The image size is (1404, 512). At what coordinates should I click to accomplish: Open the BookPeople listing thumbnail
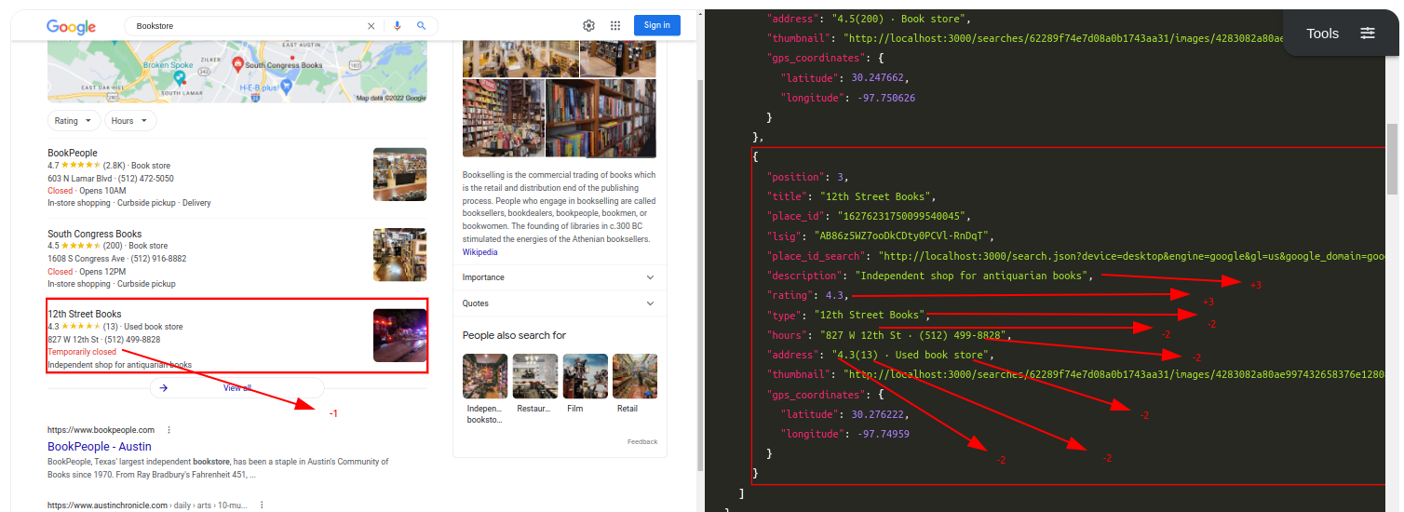[399, 174]
